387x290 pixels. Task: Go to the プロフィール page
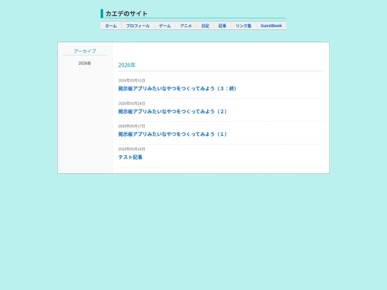tap(138, 26)
